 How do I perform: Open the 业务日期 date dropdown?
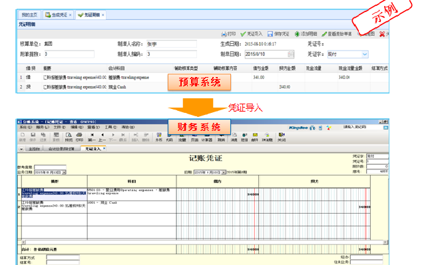(64, 172)
